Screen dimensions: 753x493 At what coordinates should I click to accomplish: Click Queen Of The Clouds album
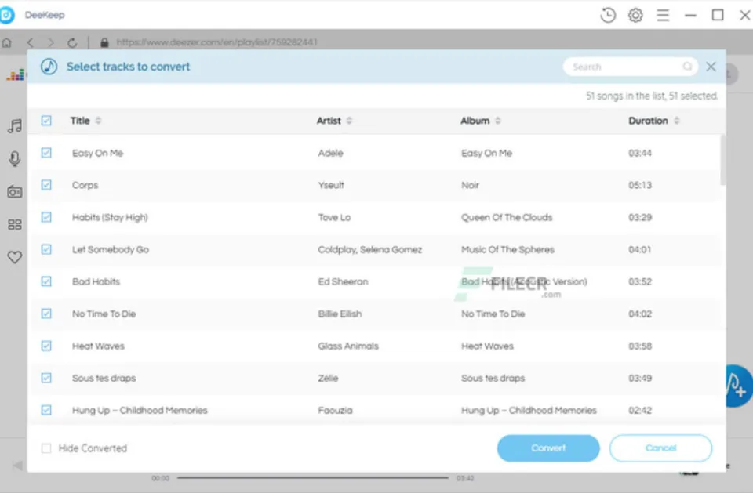click(x=507, y=217)
